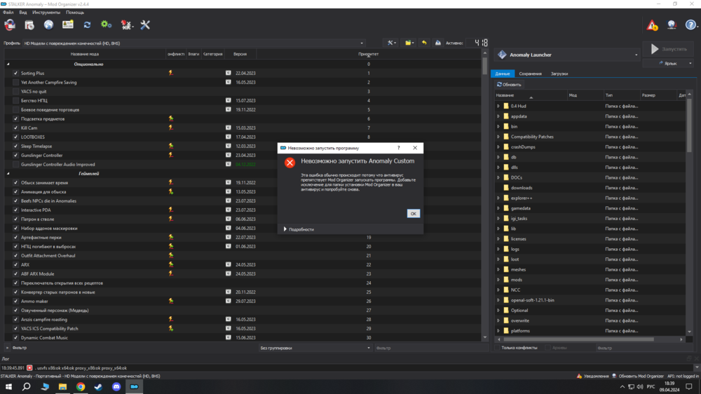701x394 pixels.
Task: Open the profile selection dropdown
Action: 194,43
